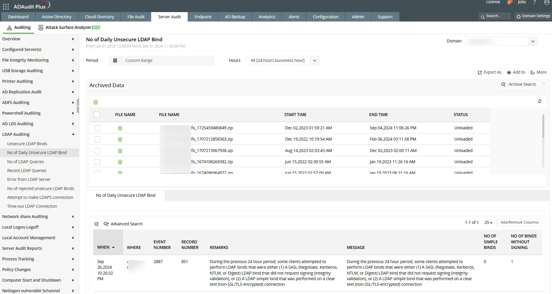The image size is (552, 294).
Task: Open Domain Settings gear icon
Action: pos(519,16)
